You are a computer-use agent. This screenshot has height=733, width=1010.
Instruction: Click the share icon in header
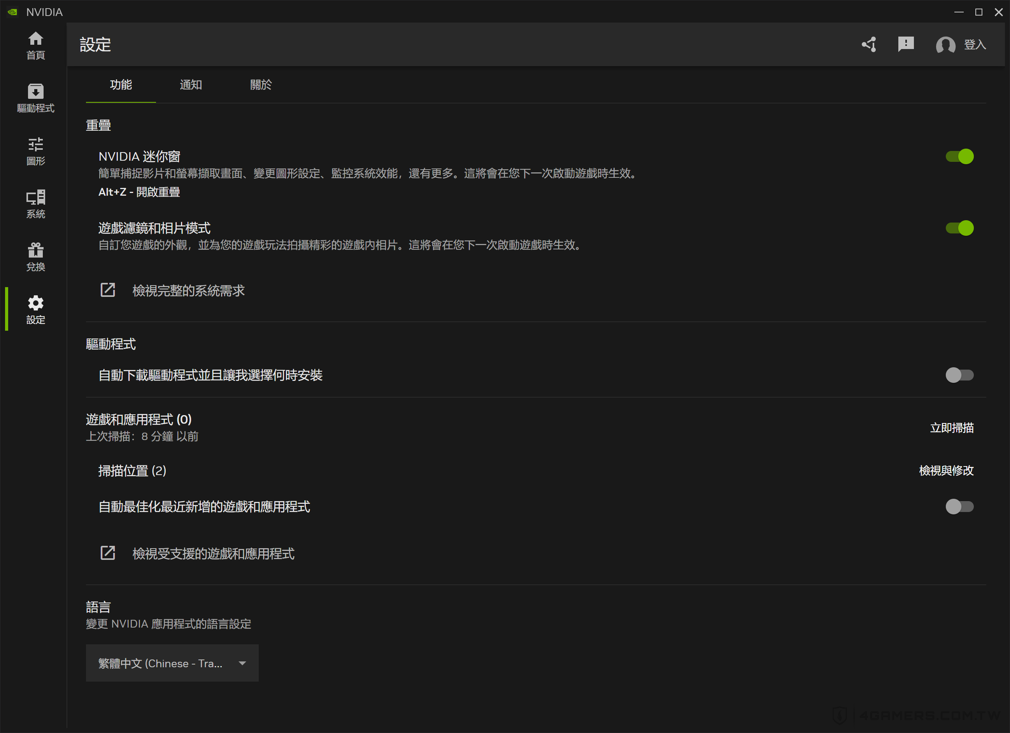point(869,44)
